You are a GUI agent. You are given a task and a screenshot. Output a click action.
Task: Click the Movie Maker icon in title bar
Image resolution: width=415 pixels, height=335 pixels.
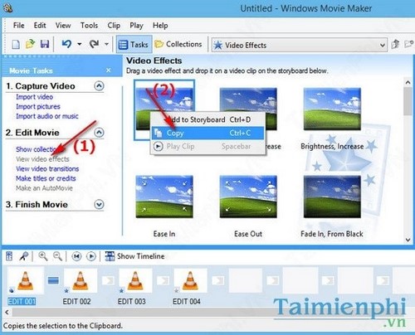coord(8,8)
